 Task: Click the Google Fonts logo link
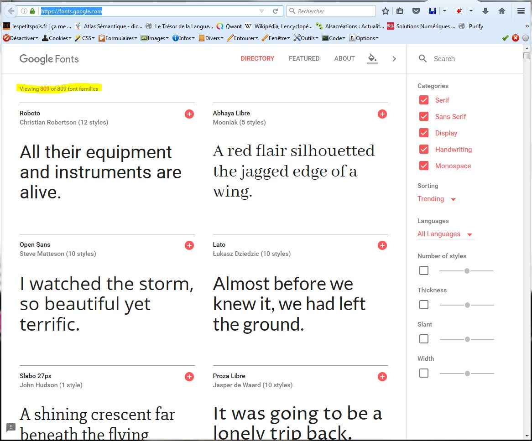pyautogui.click(x=49, y=59)
